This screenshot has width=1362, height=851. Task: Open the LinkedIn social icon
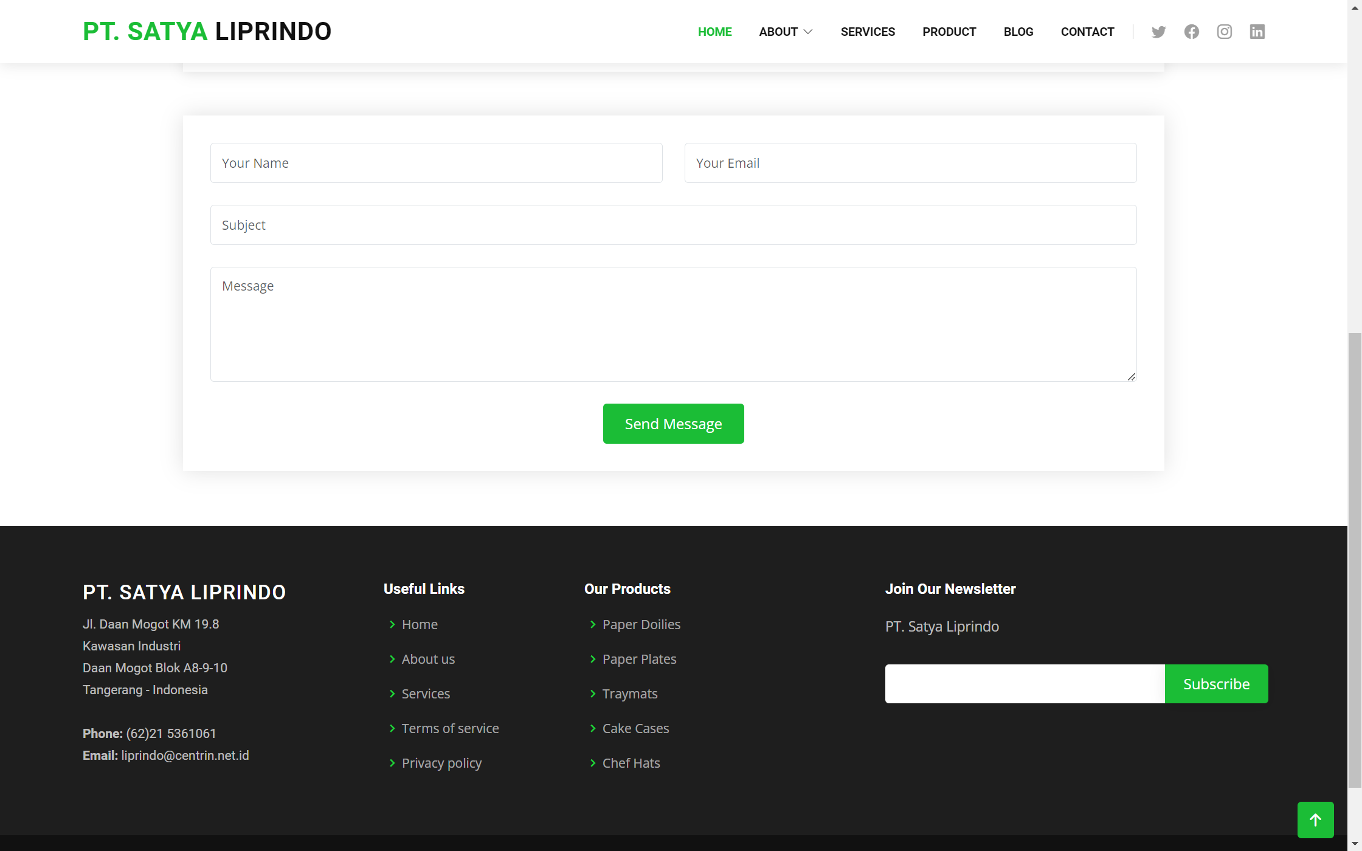[x=1257, y=32]
